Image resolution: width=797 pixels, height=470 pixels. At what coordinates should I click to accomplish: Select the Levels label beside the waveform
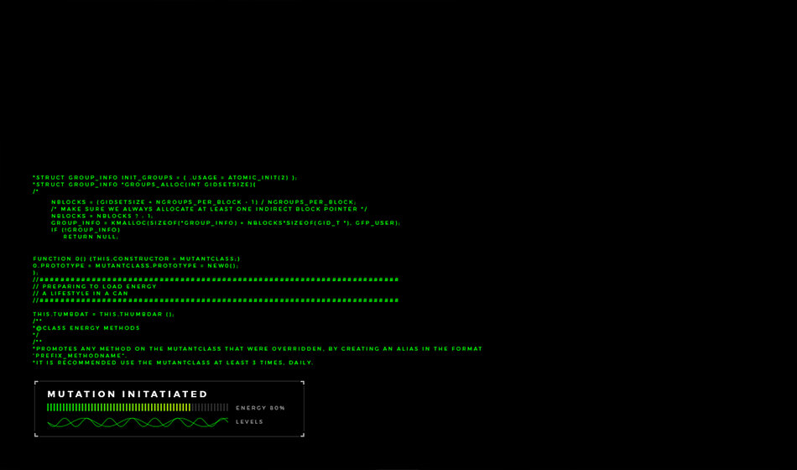(x=249, y=422)
